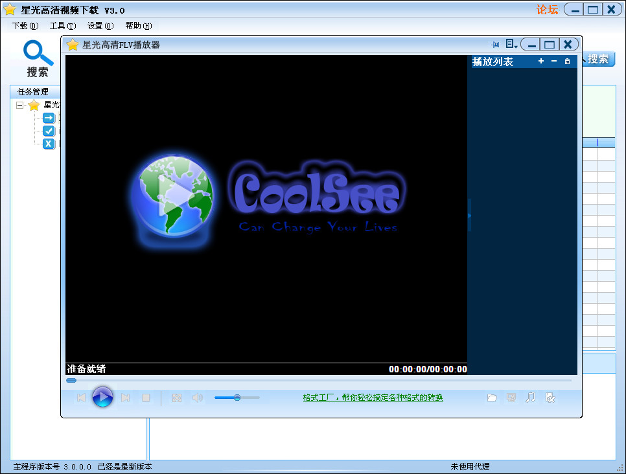Toggle fullscreen video mode icon
Screen dimensions: 626x474
click(177, 398)
